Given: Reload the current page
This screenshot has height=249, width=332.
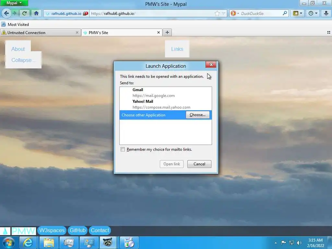Looking at the screenshot, I should click(25, 13).
